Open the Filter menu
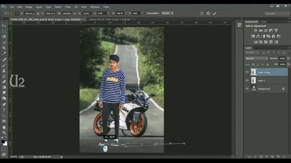The height and width of the screenshot is (163, 291). point(68,7)
